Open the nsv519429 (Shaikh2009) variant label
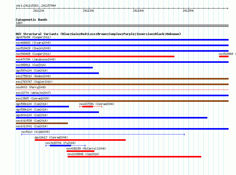236x175 pixels. [x=33, y=48]
